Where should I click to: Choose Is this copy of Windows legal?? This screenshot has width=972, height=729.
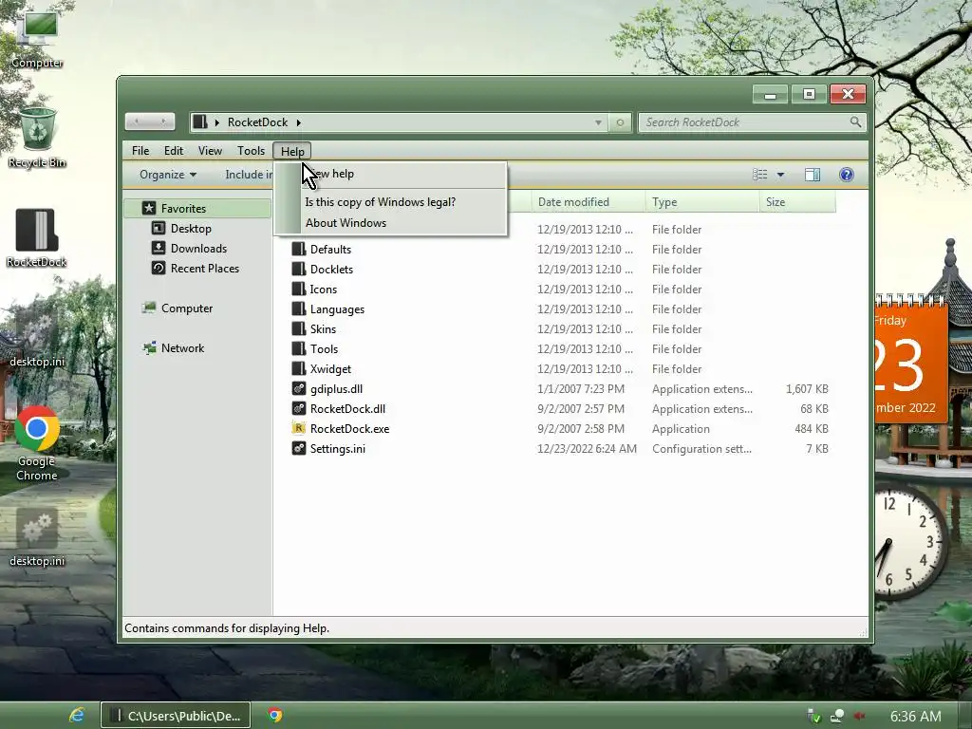click(x=390, y=202)
